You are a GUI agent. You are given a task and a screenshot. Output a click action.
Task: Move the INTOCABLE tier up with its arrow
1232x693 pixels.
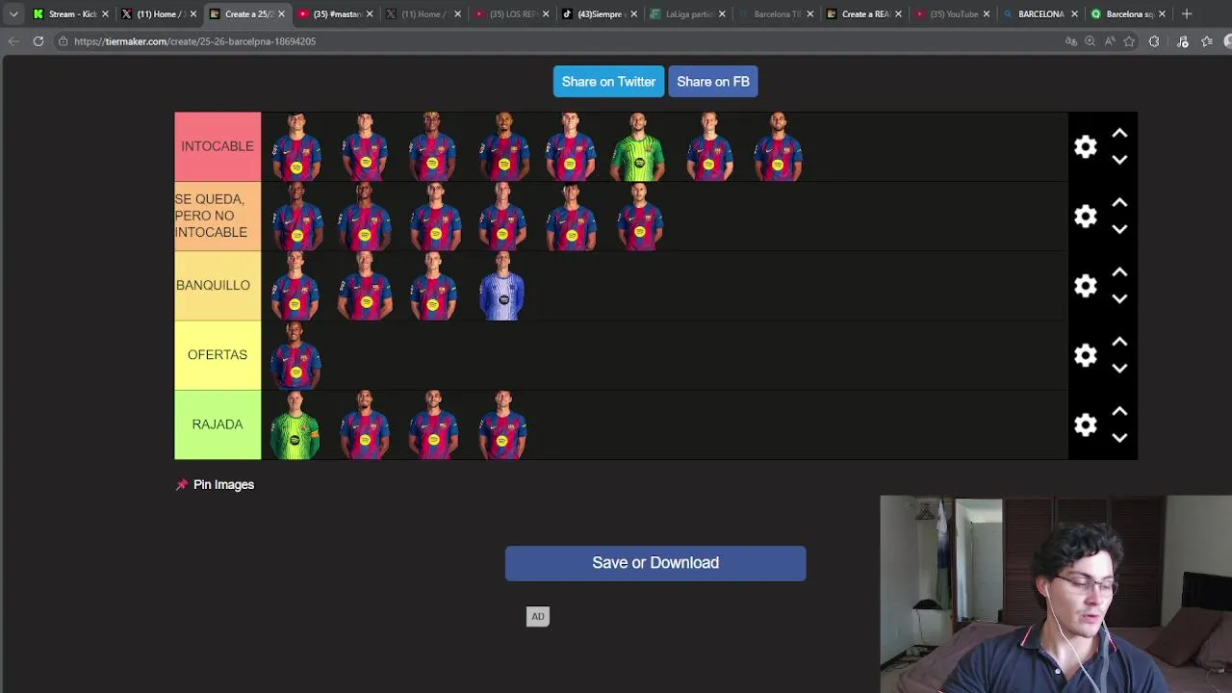point(1119,133)
